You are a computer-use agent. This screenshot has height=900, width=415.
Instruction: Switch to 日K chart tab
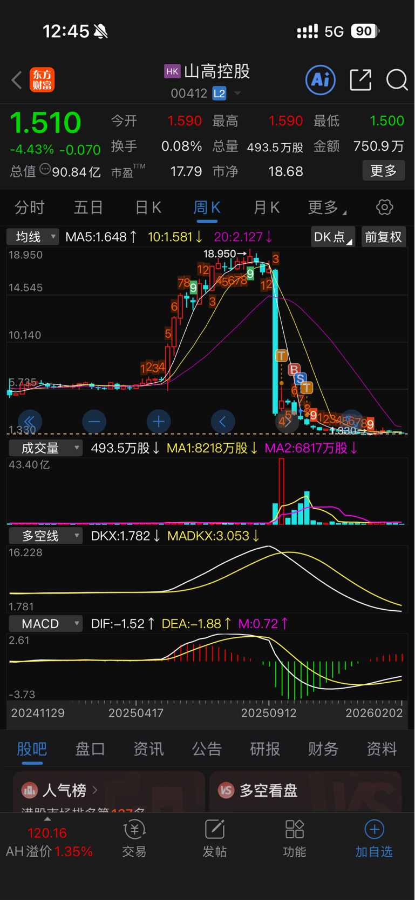[148, 207]
